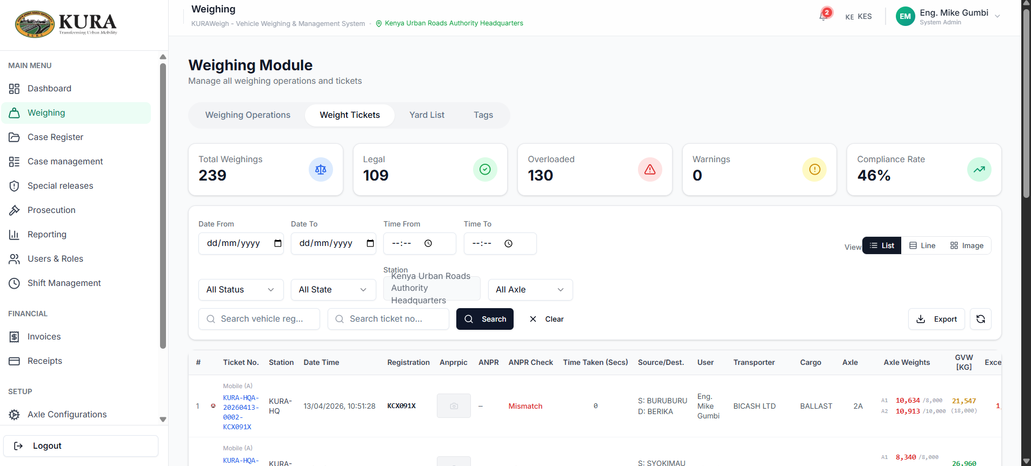
Task: Click the Search button
Action: tap(485, 319)
